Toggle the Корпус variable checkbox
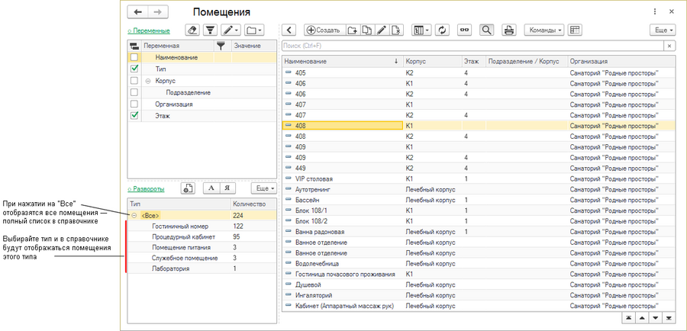Screen dimensions: 687x331 (134, 81)
